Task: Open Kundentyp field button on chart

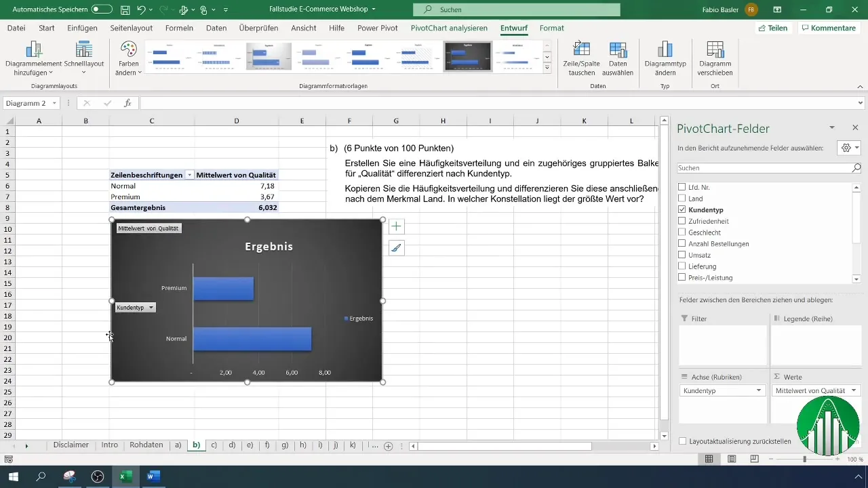Action: tap(136, 308)
